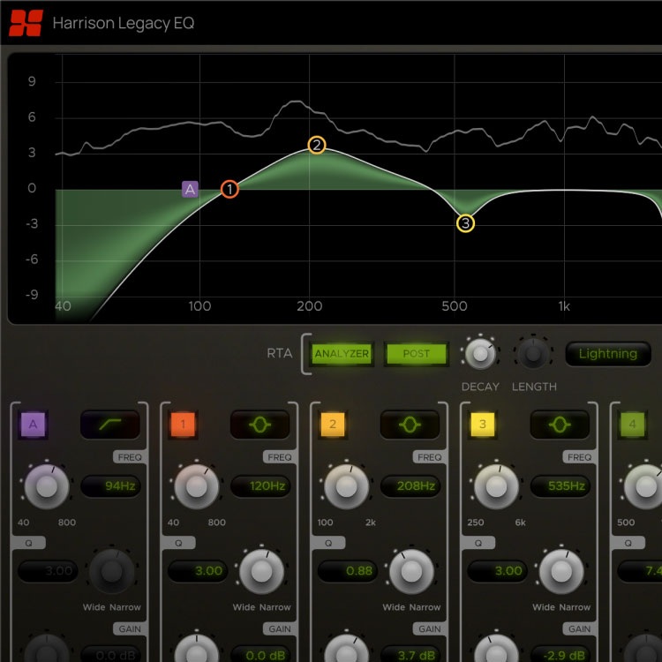Toggle the POST analyzer button
The height and width of the screenshot is (662, 662).
coord(416,353)
